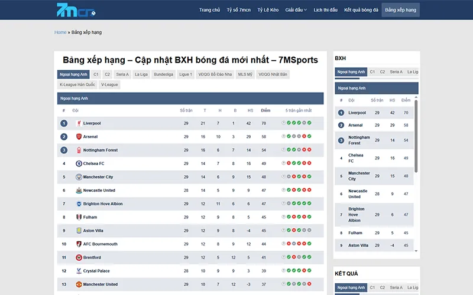Click the sidebar BXH table scrollbar
473x295 pixels.
[x=416, y=136]
